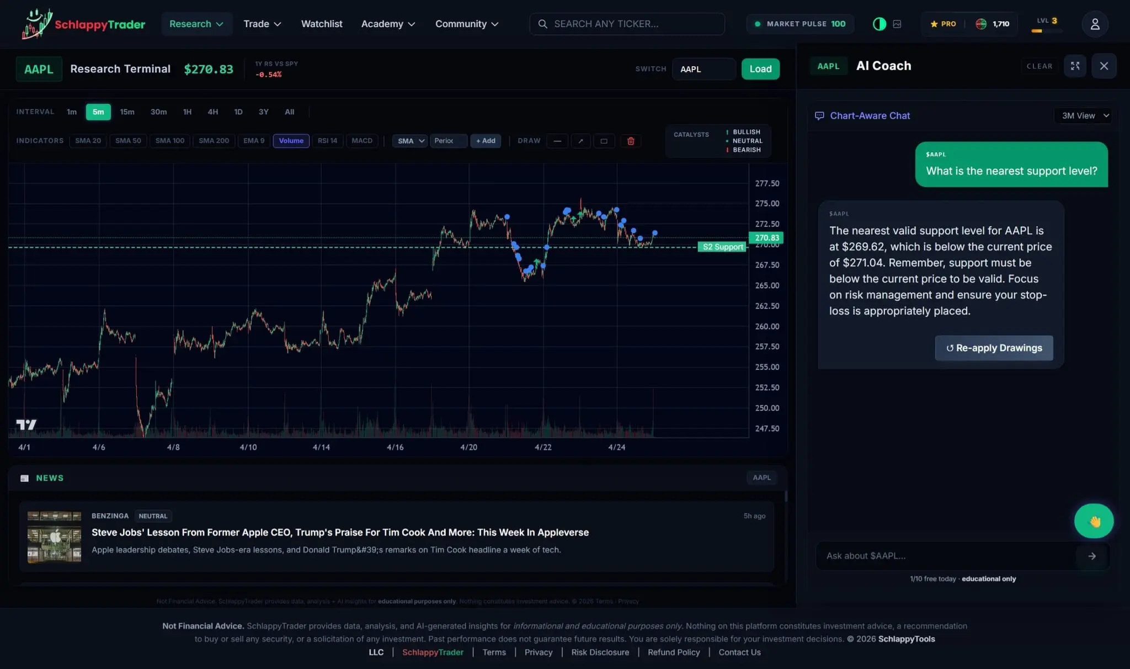
Task: Open the Research dropdown menu
Action: (x=196, y=24)
